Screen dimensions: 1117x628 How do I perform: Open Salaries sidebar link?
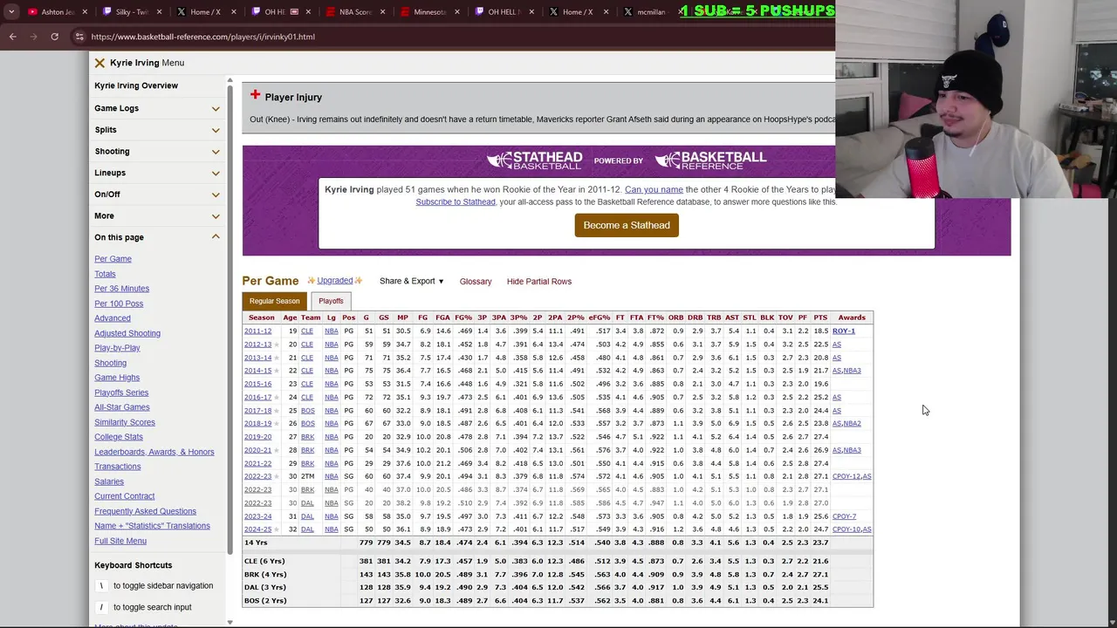109,481
